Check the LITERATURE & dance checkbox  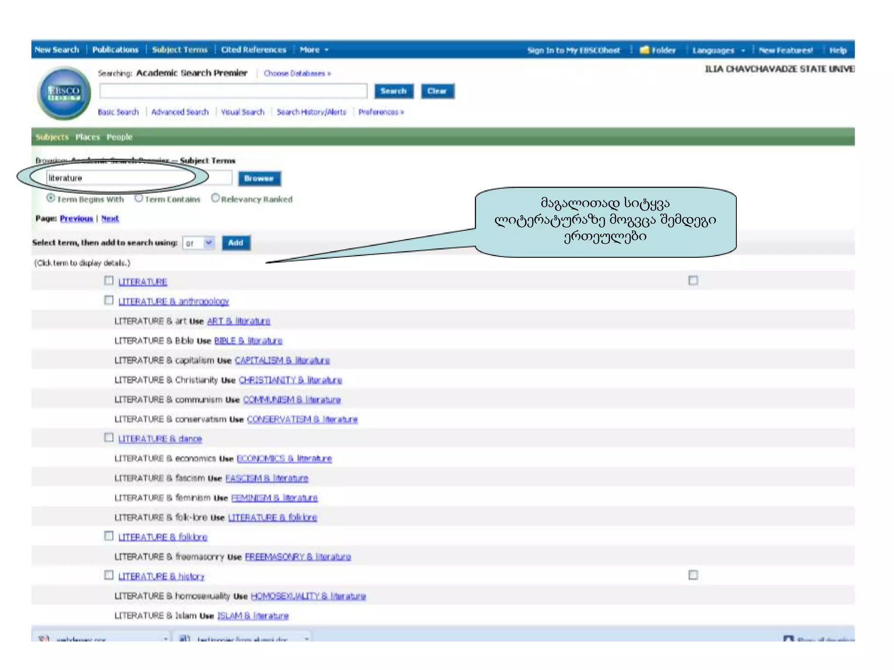pos(109,438)
